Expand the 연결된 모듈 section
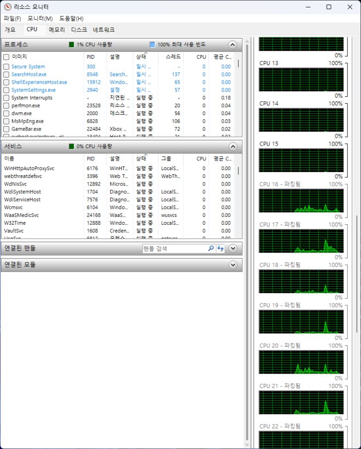Image resolution: width=361 pixels, height=449 pixels. pyautogui.click(x=233, y=265)
